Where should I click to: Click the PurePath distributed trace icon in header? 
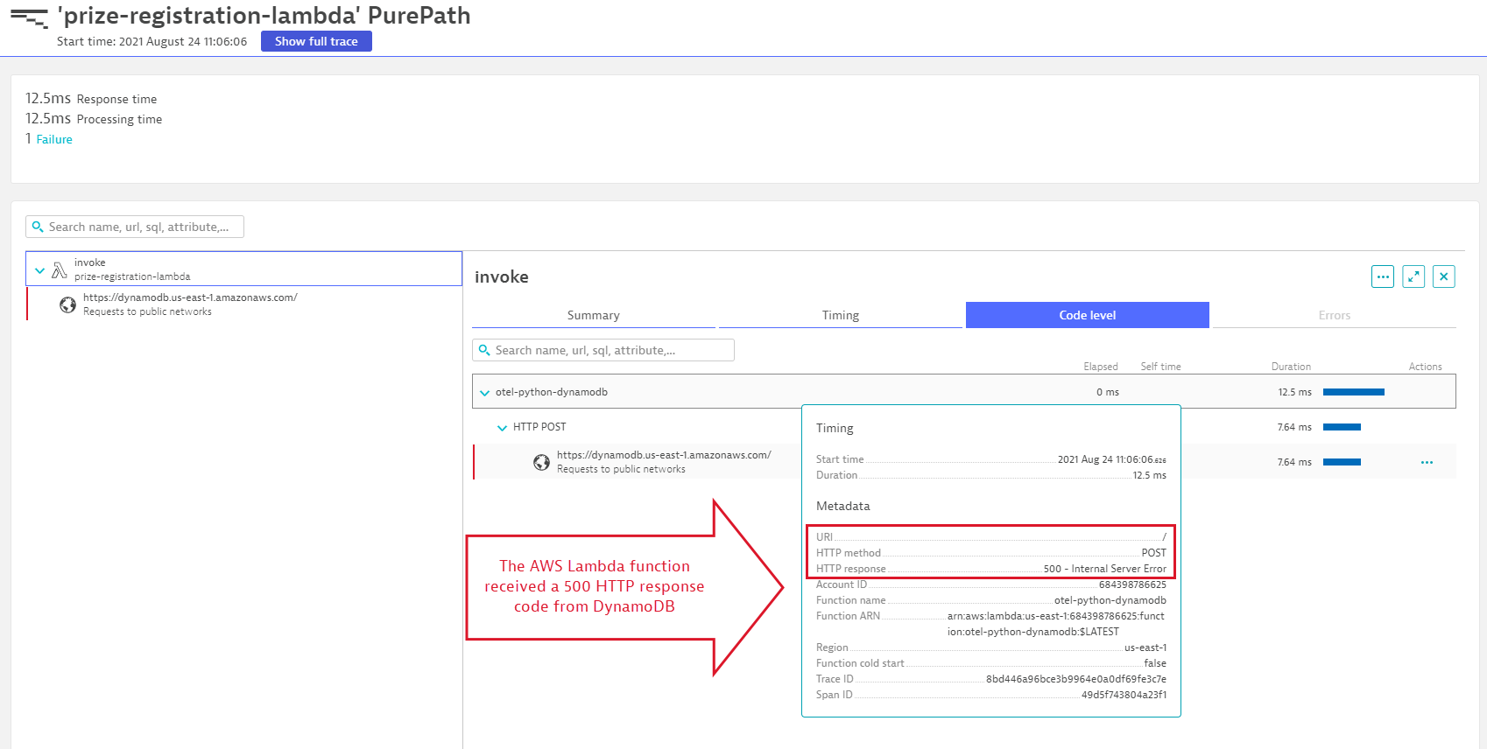tap(29, 17)
